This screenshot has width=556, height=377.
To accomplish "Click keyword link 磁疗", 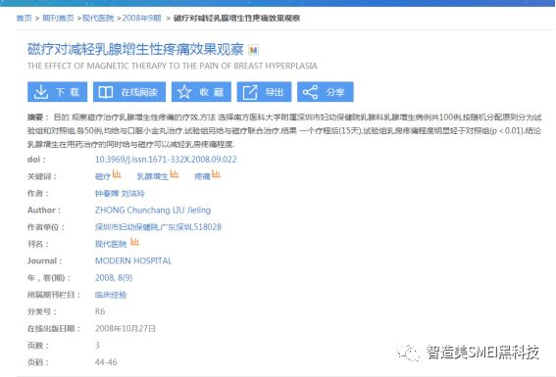I will pos(103,176).
